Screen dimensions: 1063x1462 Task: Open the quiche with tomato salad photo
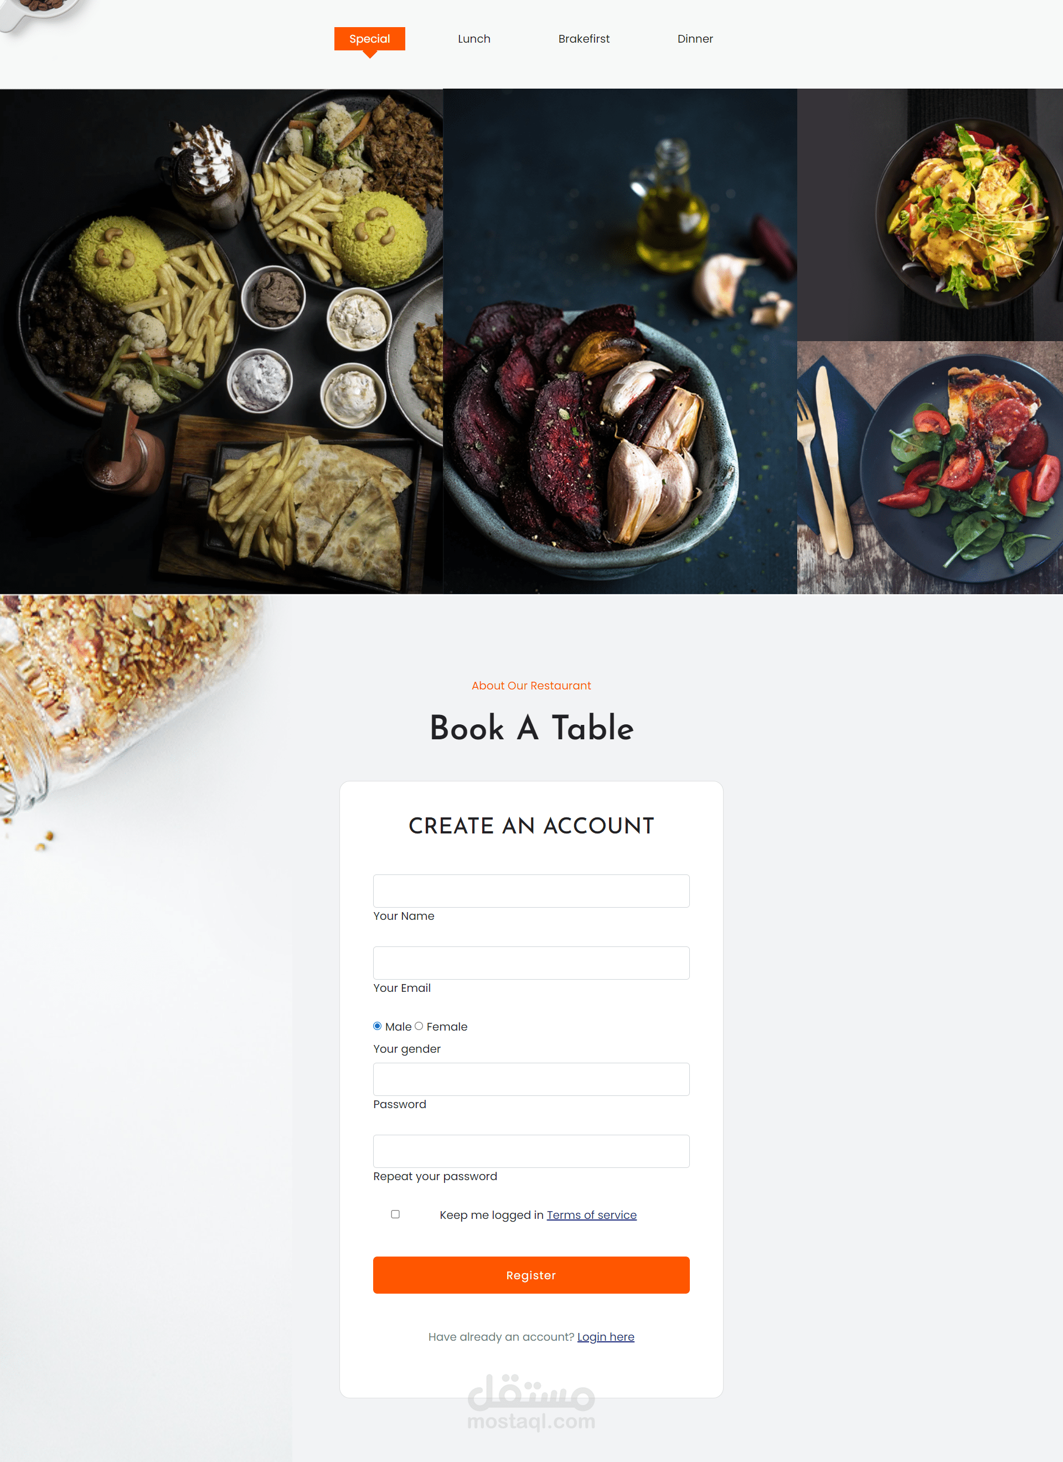[x=930, y=467]
